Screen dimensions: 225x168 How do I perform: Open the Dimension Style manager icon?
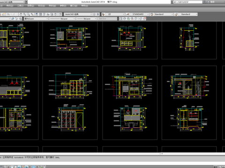pyautogui.click(x=127, y=14)
